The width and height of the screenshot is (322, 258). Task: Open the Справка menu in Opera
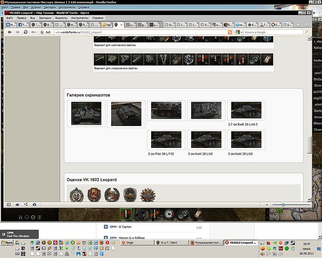(98, 18)
